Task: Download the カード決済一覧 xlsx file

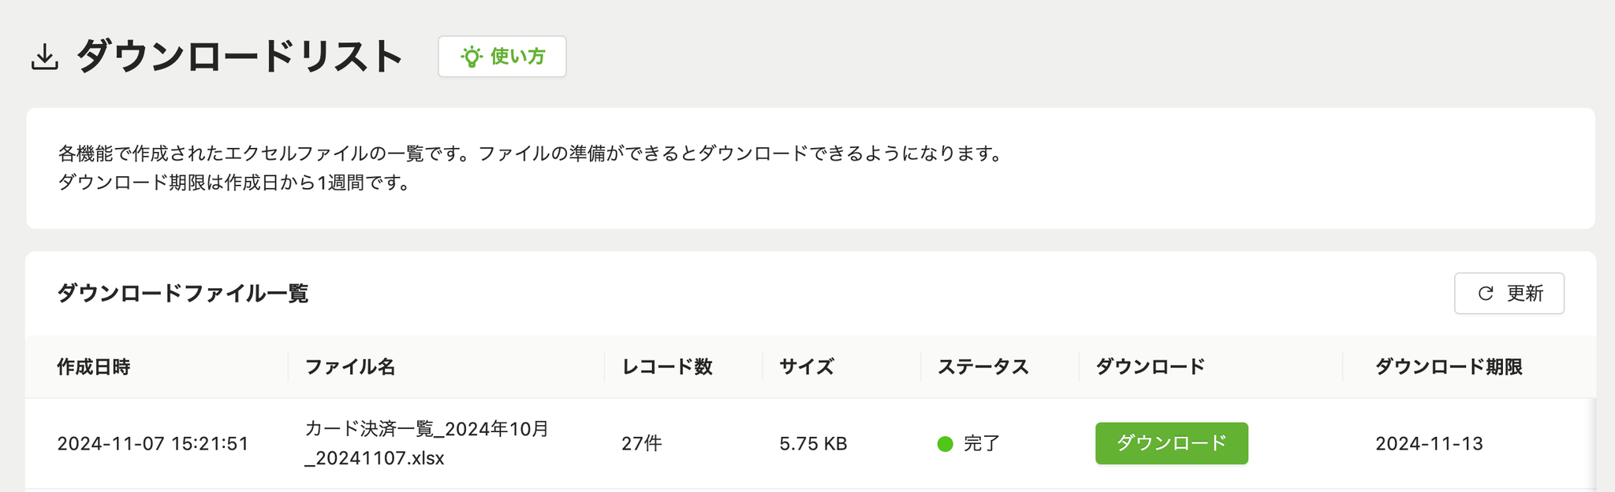Action: [x=1171, y=443]
